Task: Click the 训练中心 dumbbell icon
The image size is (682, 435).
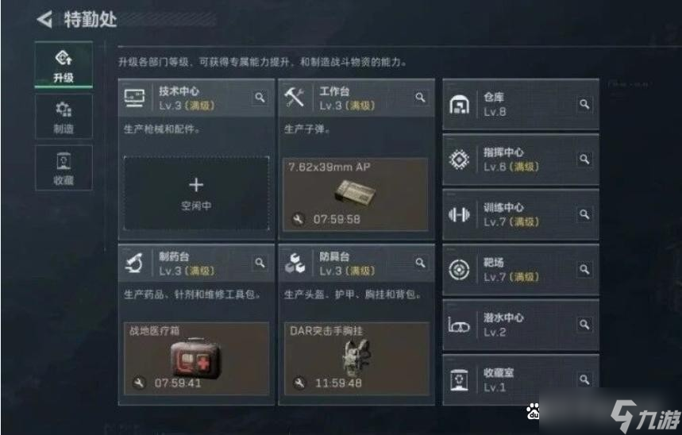Action: point(459,214)
